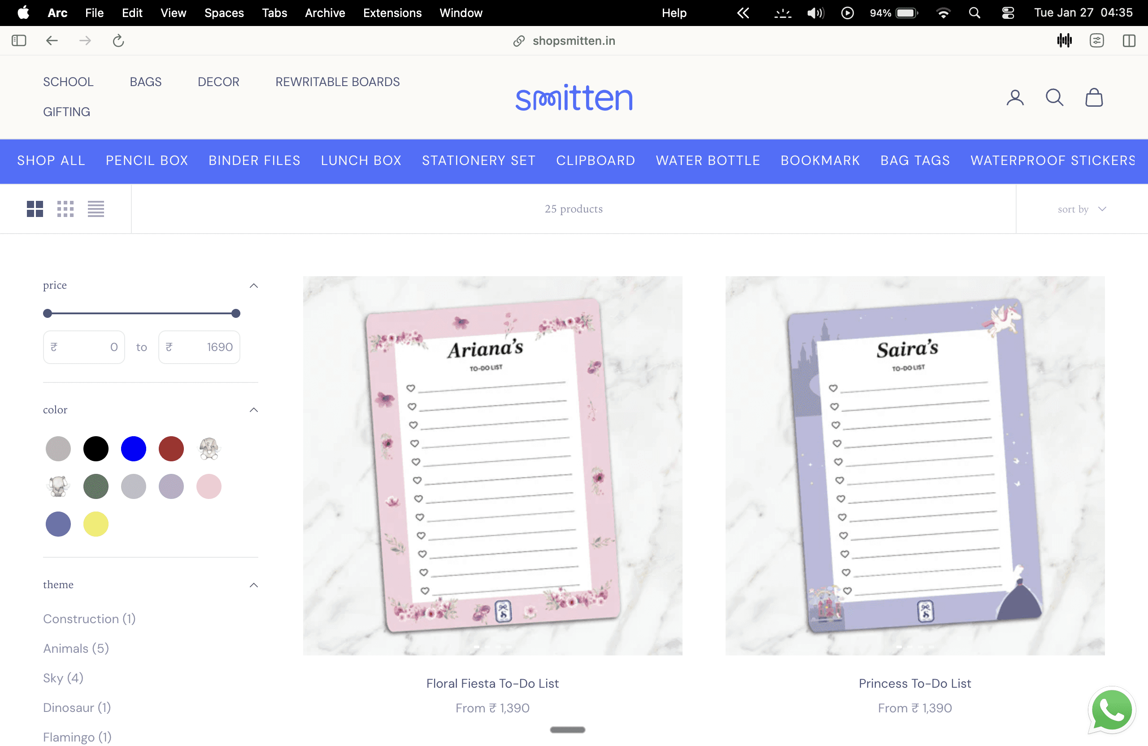Open the shopping bag cart icon
1148x746 pixels.
(x=1093, y=98)
